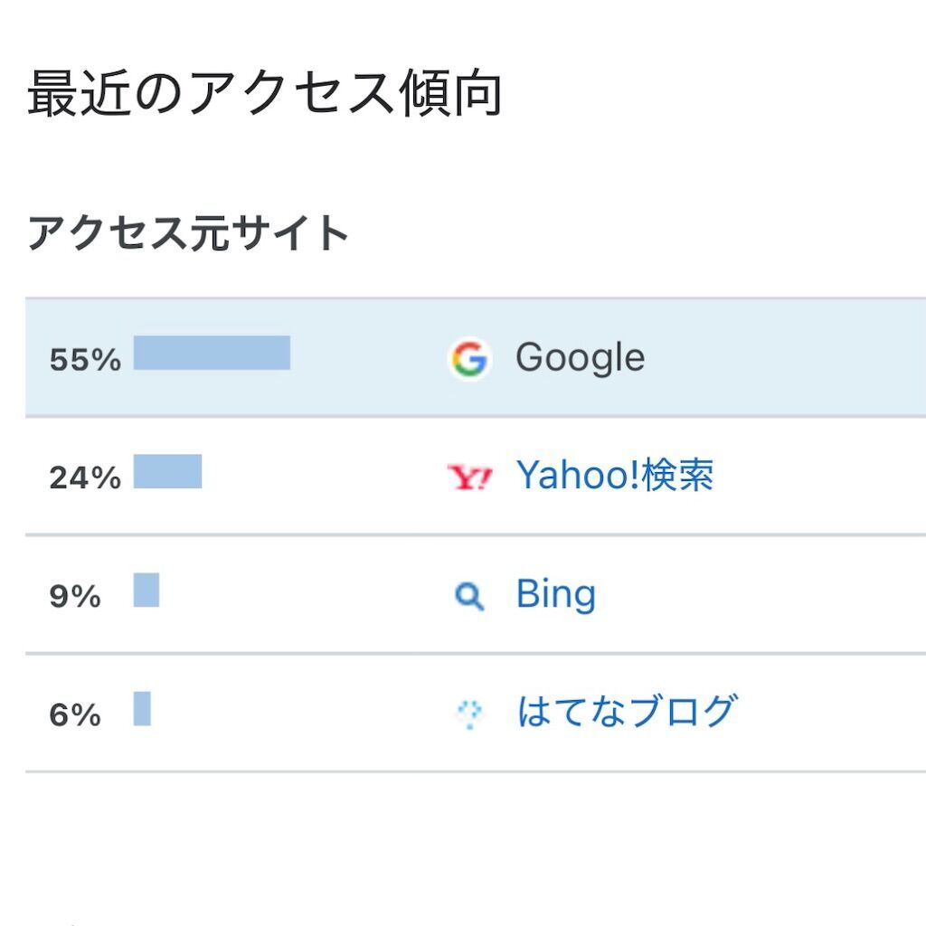Open the Google referrer entry text

(580, 358)
